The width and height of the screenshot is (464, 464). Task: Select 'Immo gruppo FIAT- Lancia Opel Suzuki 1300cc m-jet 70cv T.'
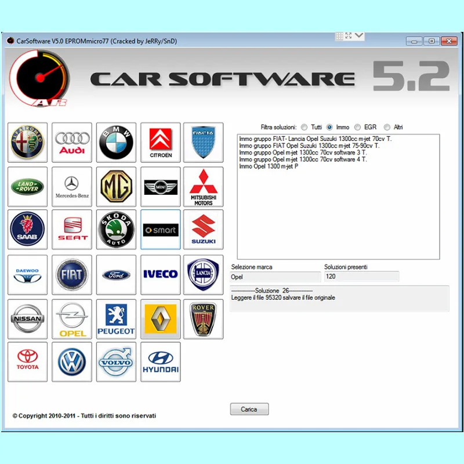(x=316, y=139)
